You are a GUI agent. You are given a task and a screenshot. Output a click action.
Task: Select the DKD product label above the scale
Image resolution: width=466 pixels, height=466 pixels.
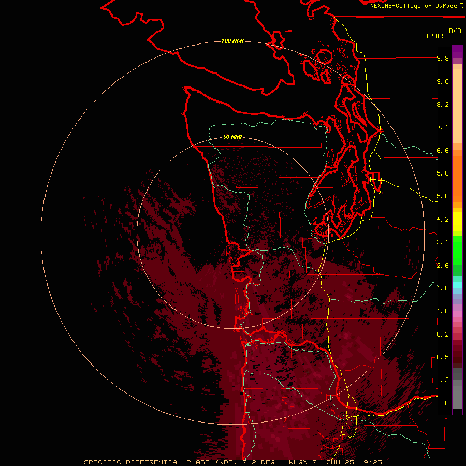click(x=455, y=31)
